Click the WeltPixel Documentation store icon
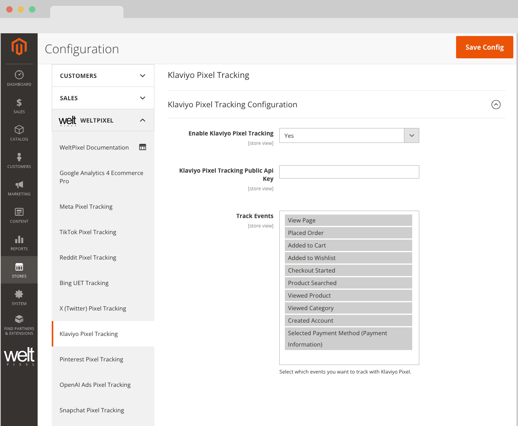The width and height of the screenshot is (518, 426). [143, 147]
